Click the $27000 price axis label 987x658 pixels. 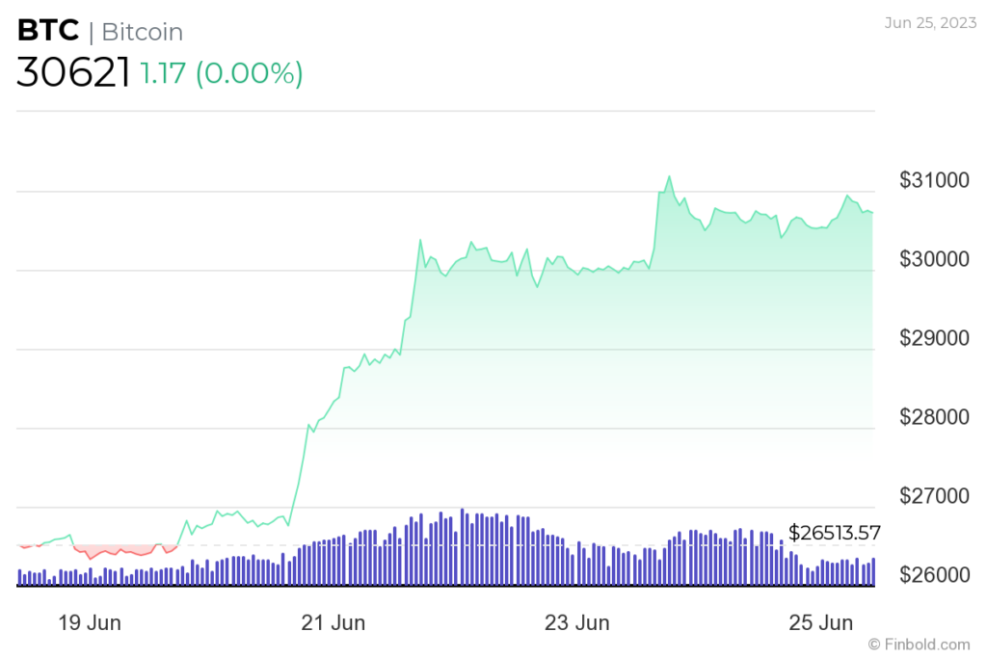[x=934, y=496]
